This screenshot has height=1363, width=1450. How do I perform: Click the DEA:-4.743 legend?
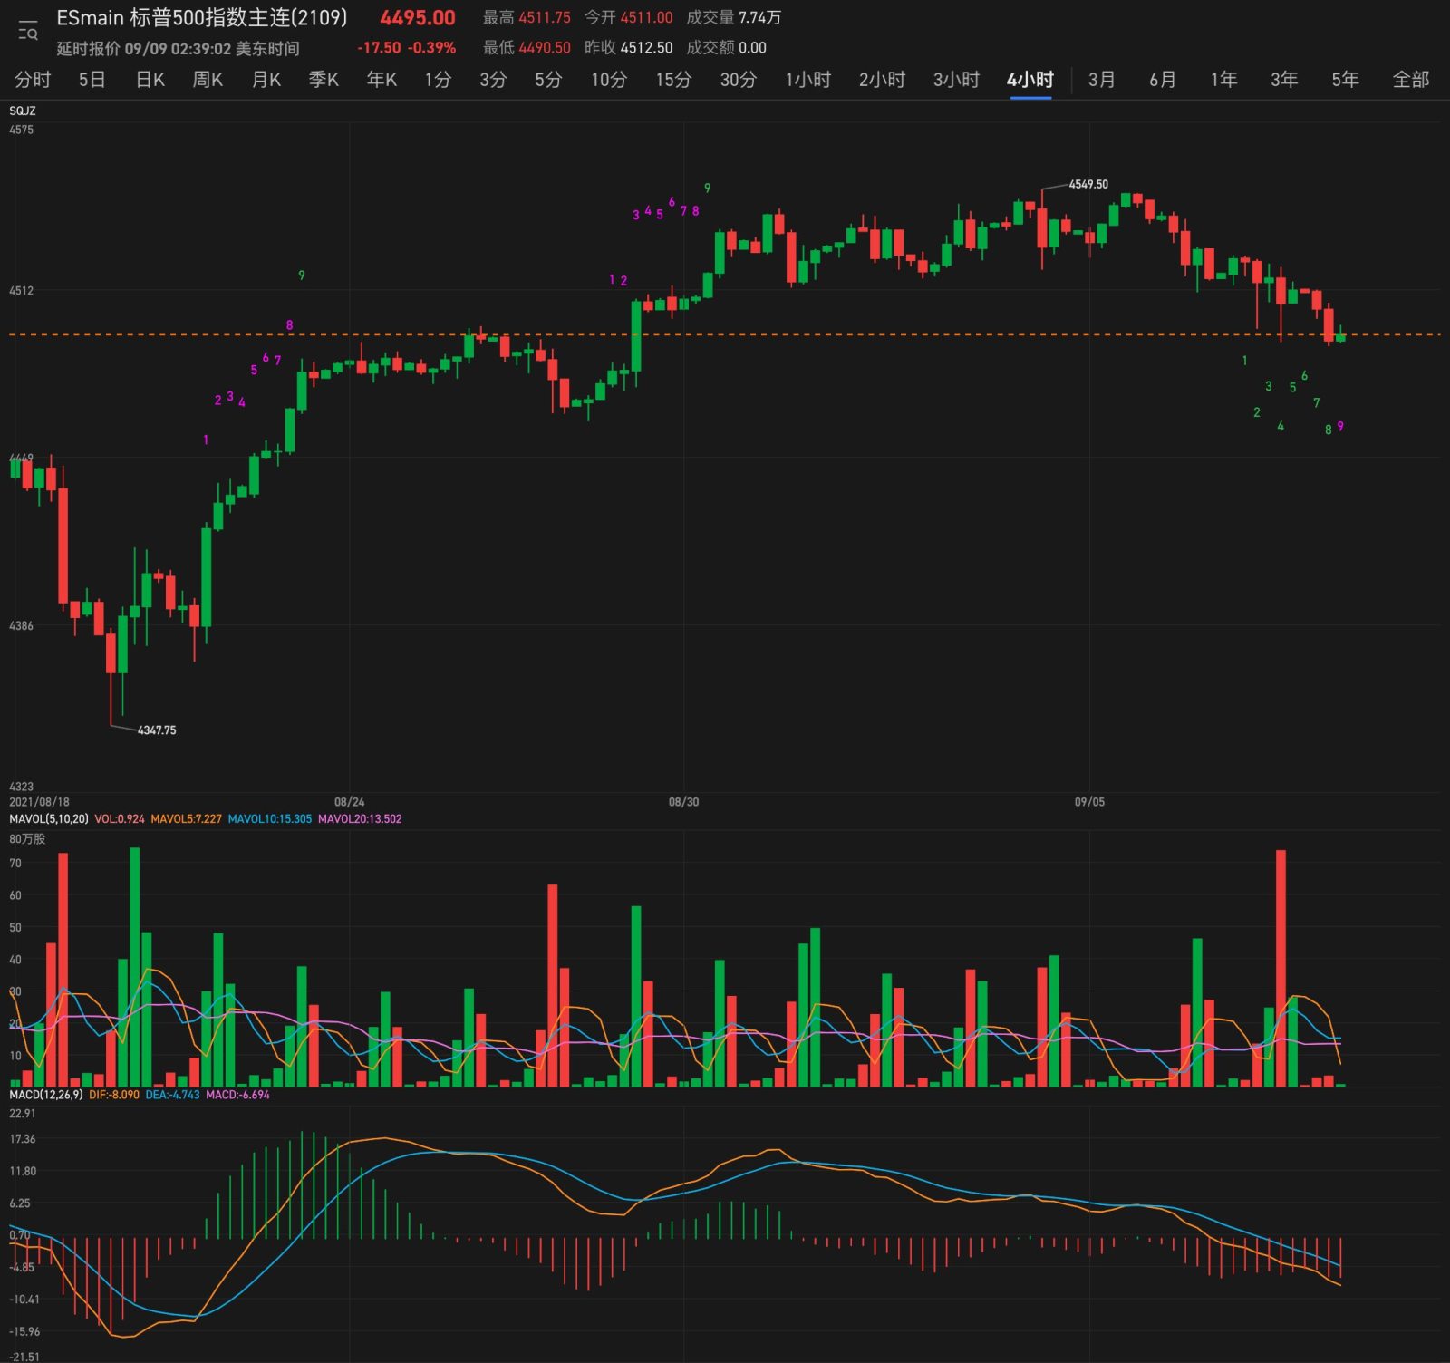coord(172,1095)
